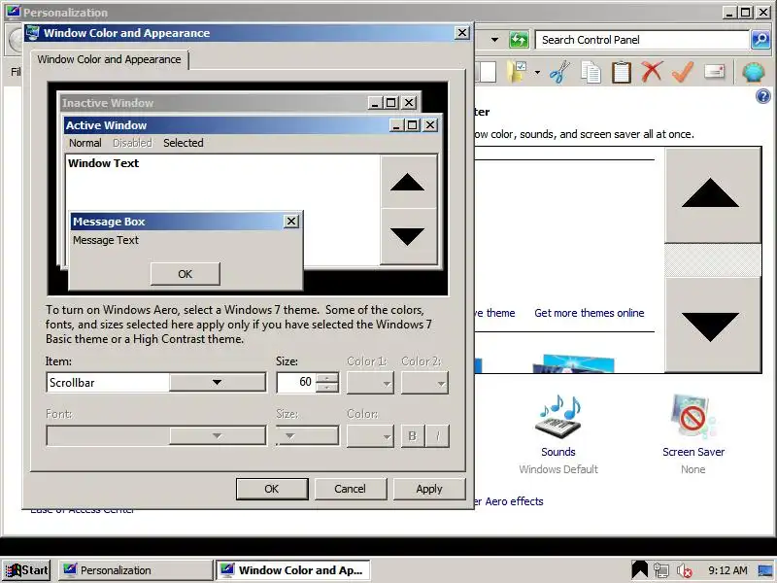The height and width of the screenshot is (583, 777).
Task: Switch to the Personalization taskbar button
Action: coord(135,570)
